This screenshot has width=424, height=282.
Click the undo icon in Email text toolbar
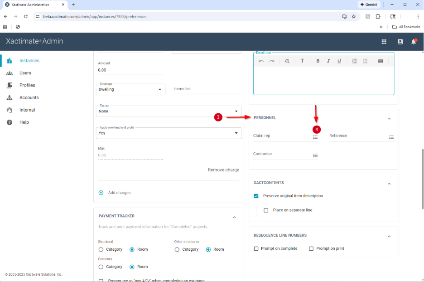261,61
